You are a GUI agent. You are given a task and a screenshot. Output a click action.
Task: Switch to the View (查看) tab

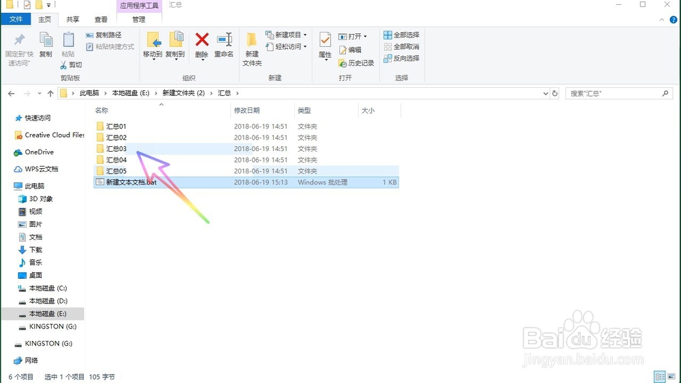click(101, 19)
